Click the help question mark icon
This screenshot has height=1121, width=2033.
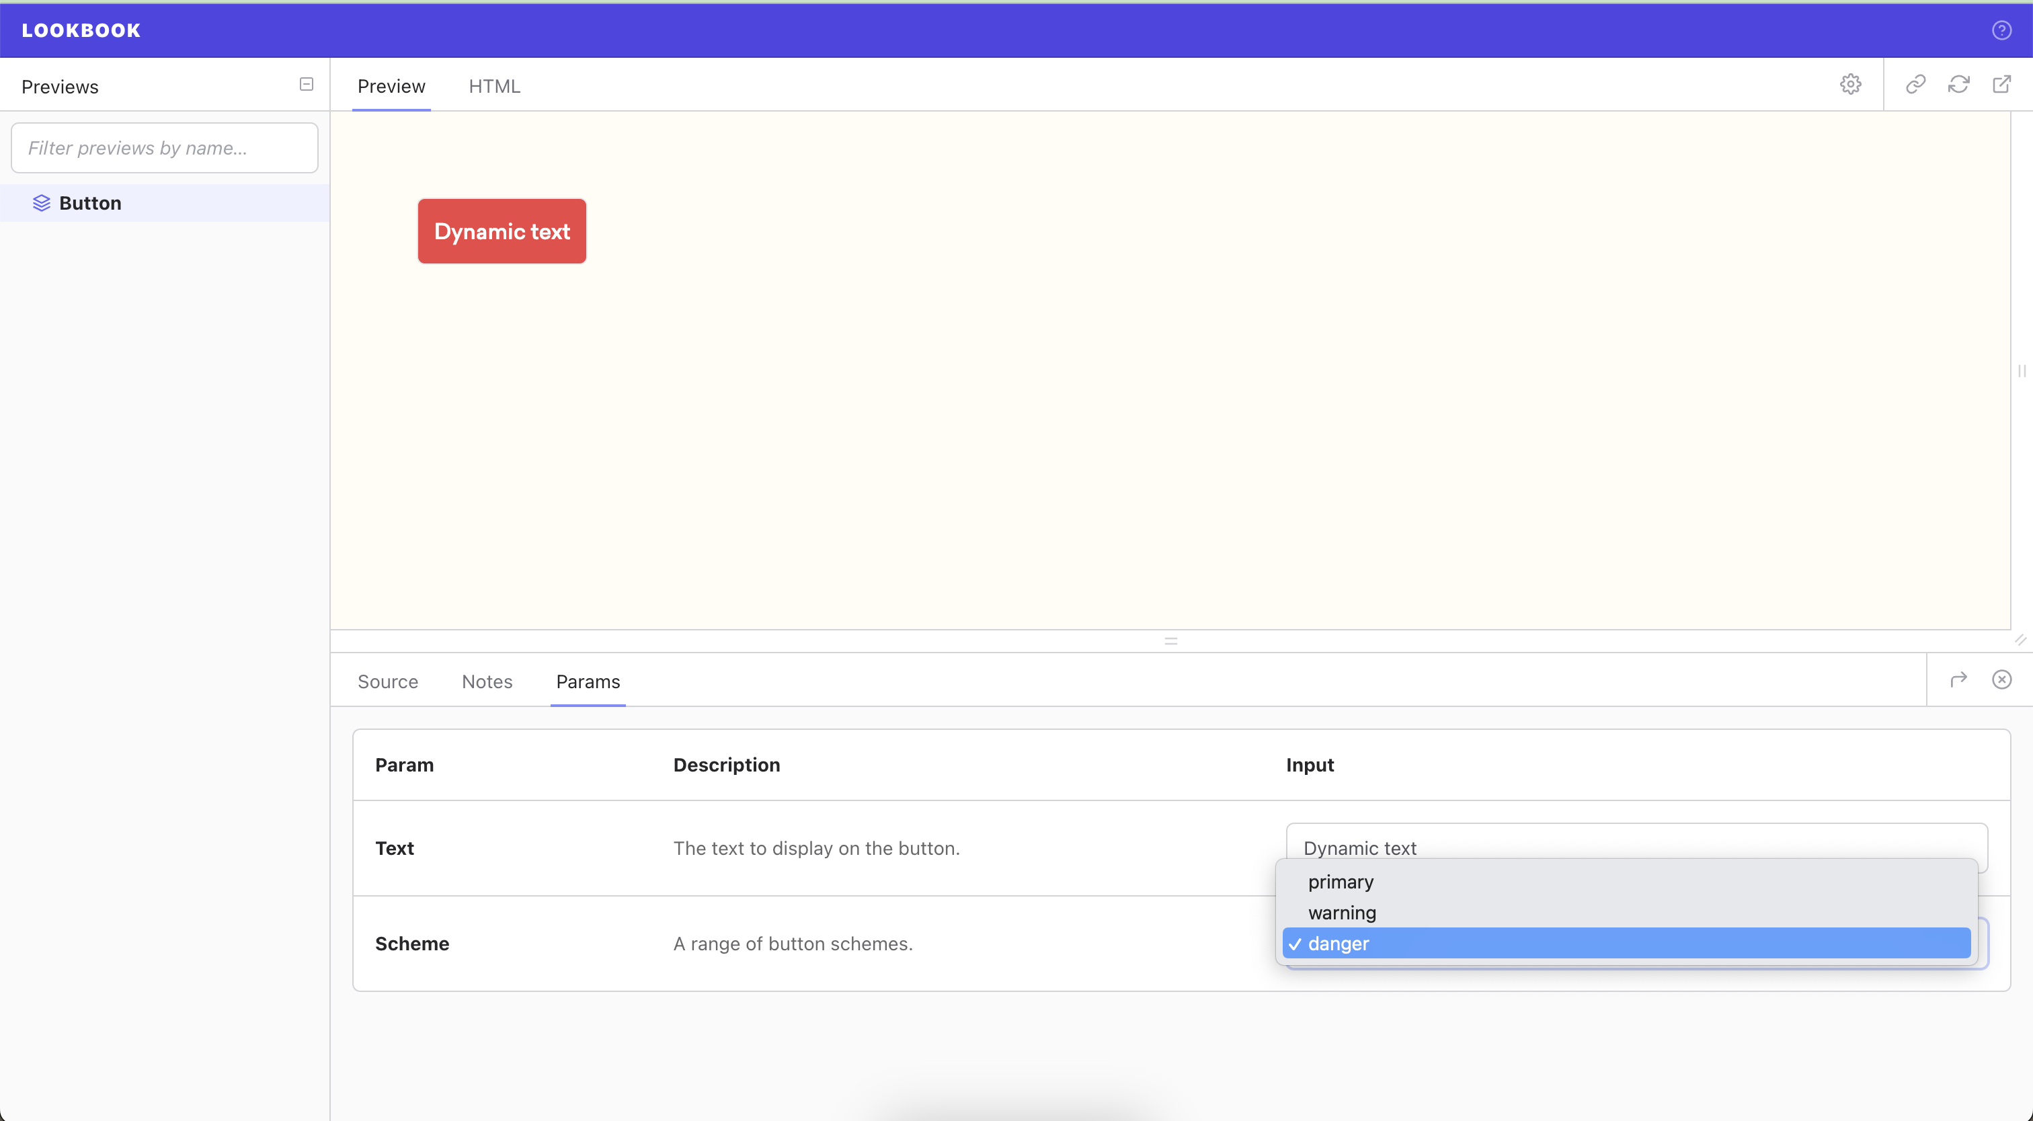point(2001,30)
